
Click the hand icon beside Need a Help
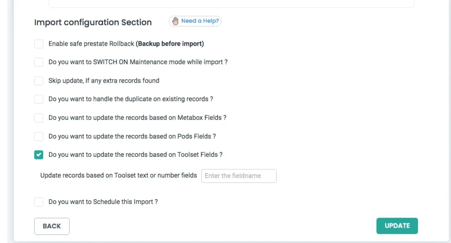[176, 21]
